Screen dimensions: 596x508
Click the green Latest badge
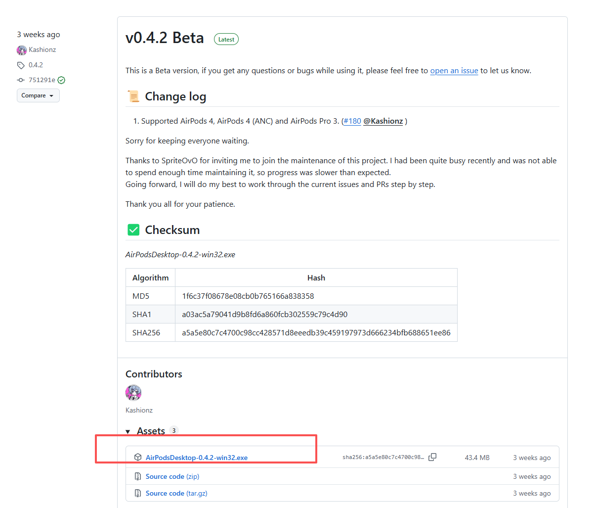click(226, 40)
